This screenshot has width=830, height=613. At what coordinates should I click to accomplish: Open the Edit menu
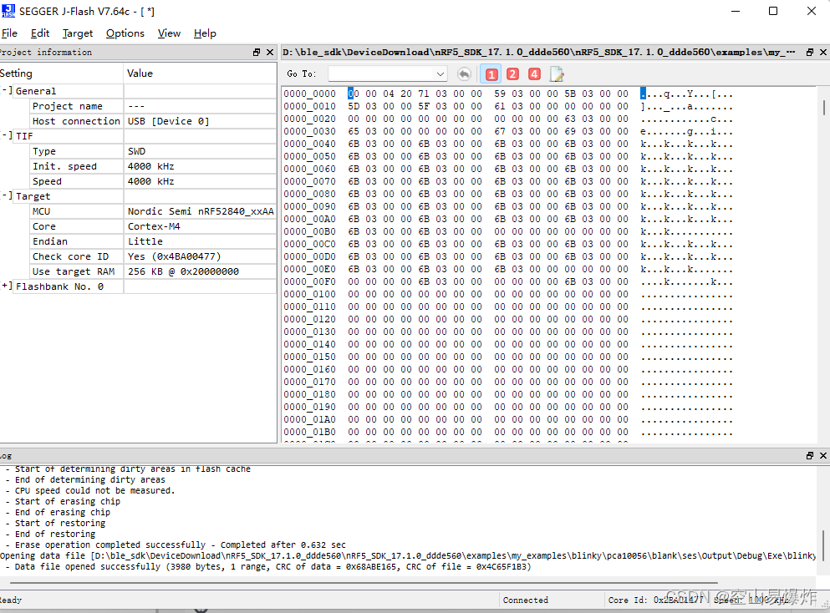pyautogui.click(x=39, y=33)
